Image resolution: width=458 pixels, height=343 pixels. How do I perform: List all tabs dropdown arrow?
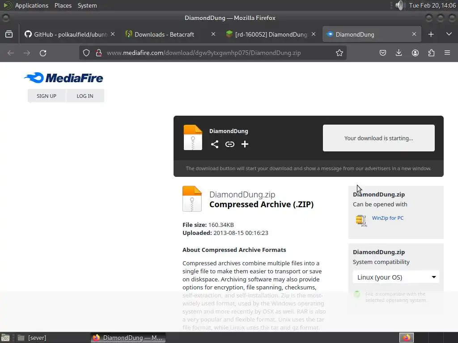point(449,34)
